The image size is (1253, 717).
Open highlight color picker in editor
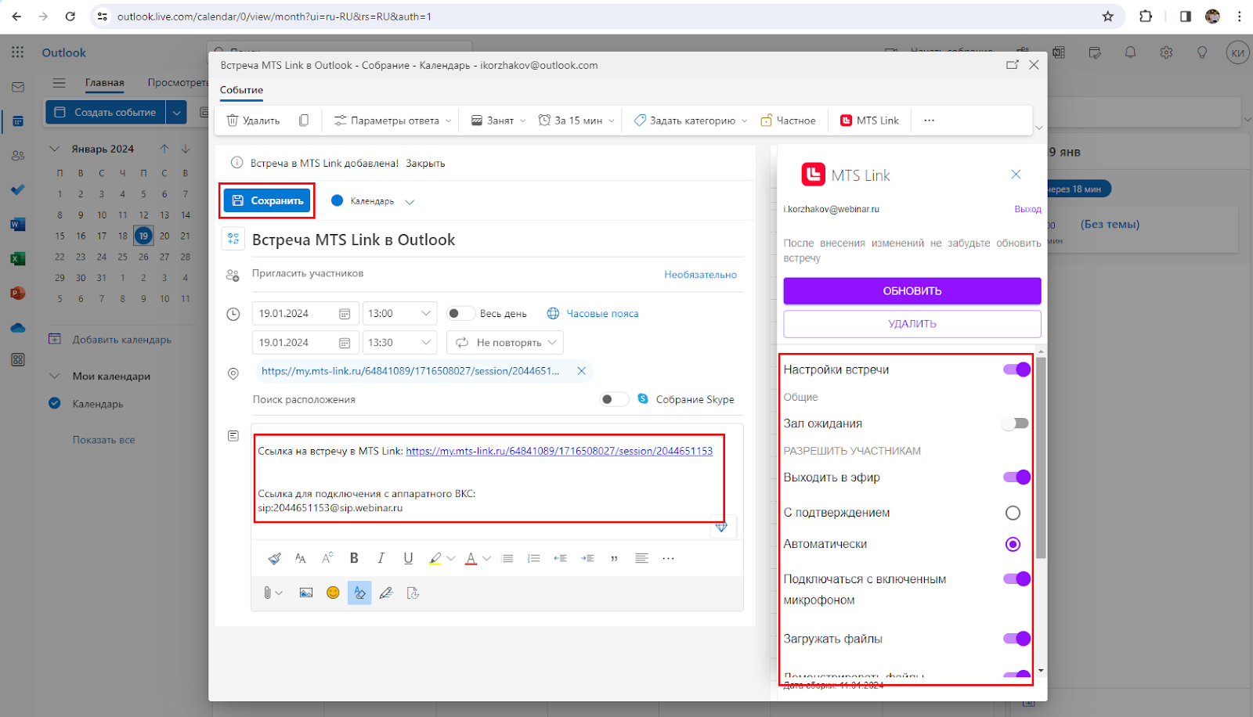(450, 558)
